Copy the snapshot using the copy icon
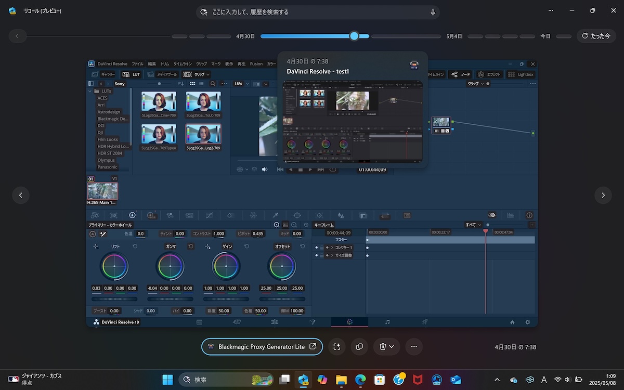This screenshot has height=390, width=624. (359, 347)
